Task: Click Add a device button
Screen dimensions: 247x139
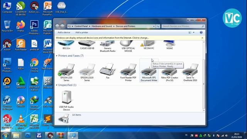Action: (64, 32)
